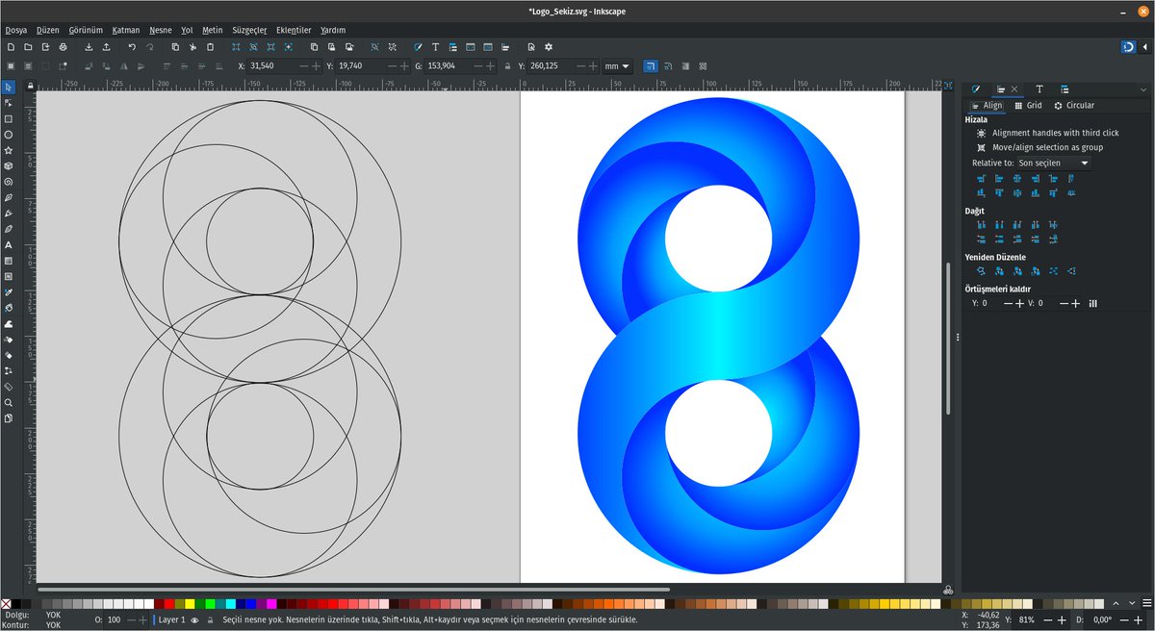
Task: Select the Rectangle tool
Action: [x=9, y=119]
